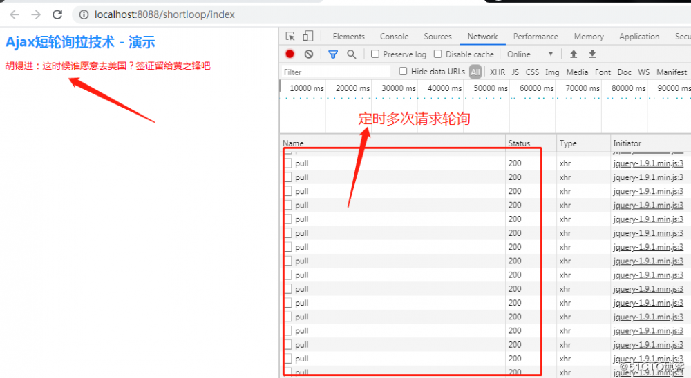This screenshot has width=691, height=378.
Task: Filter requests by Img
Action: click(551, 72)
